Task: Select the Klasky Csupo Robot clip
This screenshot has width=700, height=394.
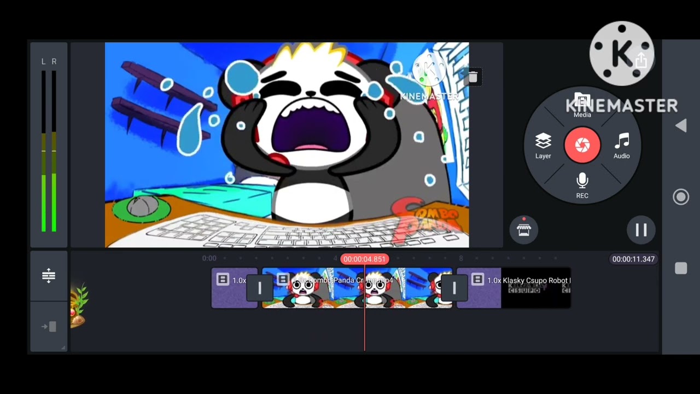Action: point(514,288)
